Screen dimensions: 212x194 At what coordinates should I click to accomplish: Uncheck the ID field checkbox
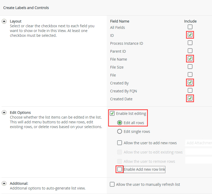(190, 35)
